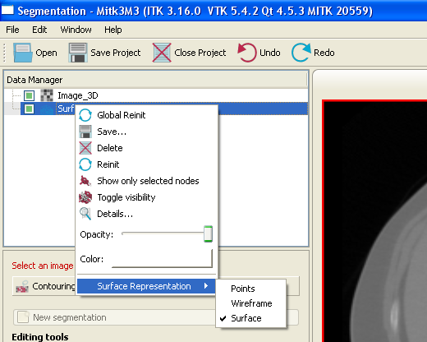Choose Details... from the context menu
Image resolution: width=427 pixels, height=342 pixels.
tap(147, 214)
